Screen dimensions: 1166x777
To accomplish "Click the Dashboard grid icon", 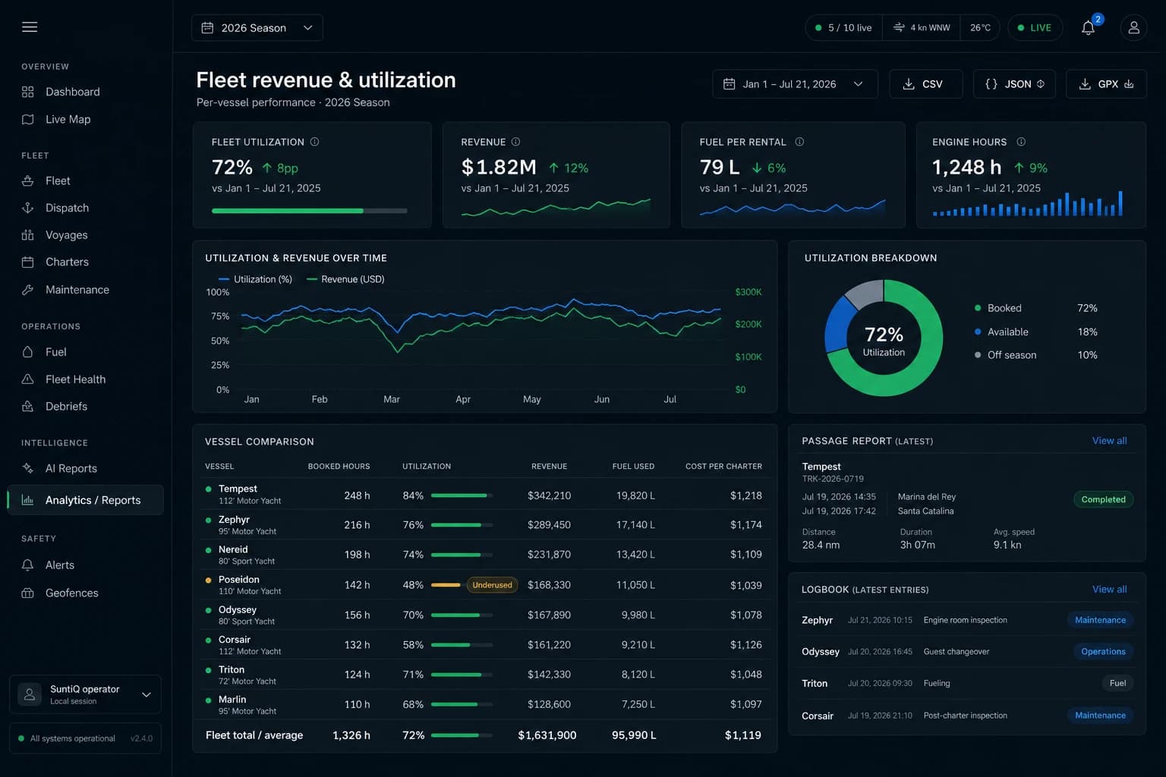I will [x=28, y=92].
